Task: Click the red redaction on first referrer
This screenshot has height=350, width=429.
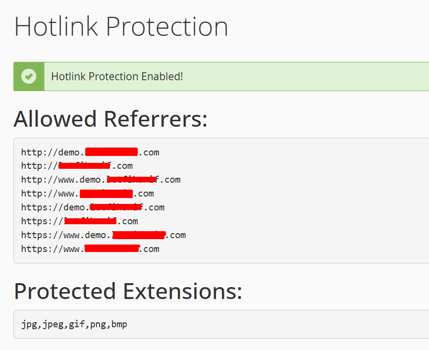Action: (x=111, y=152)
